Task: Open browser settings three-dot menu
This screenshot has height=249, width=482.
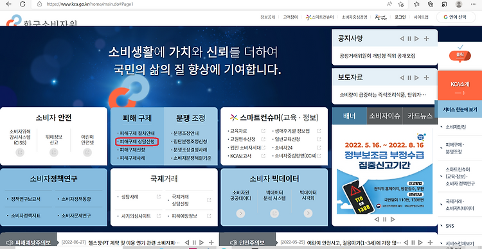Action: 473,4
